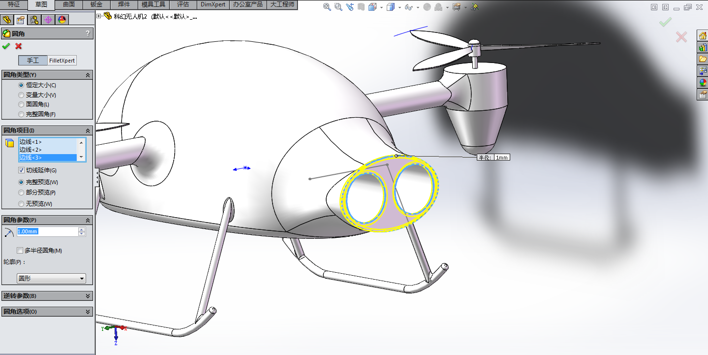Expand the 圆角选项 section

point(88,312)
